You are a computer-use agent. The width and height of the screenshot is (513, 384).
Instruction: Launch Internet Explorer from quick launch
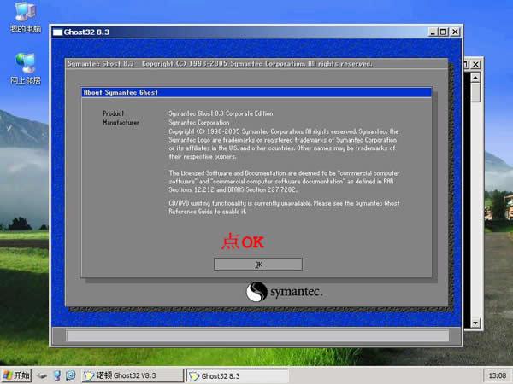71,375
